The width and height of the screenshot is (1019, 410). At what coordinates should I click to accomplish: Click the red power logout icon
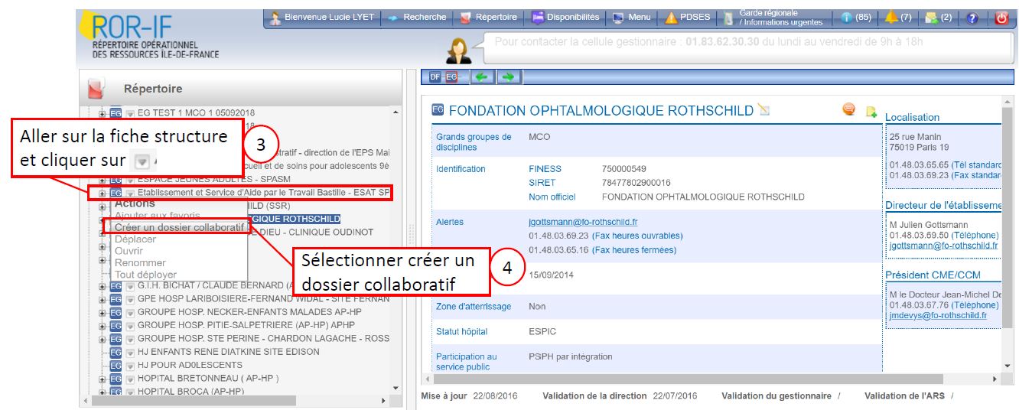click(1002, 18)
